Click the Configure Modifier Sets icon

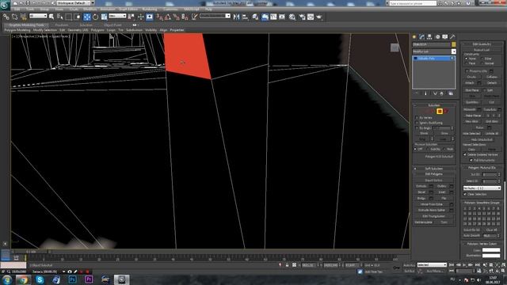(x=451, y=93)
